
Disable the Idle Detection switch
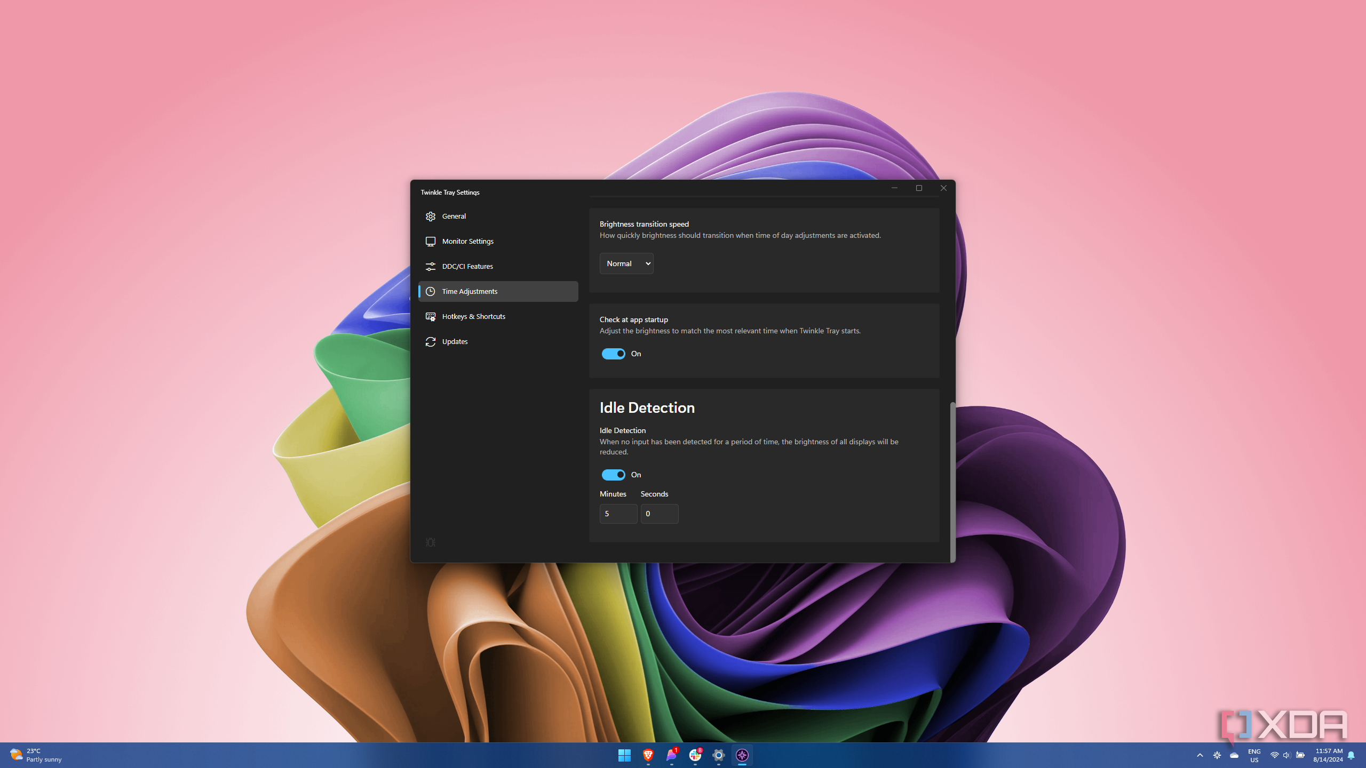[613, 475]
